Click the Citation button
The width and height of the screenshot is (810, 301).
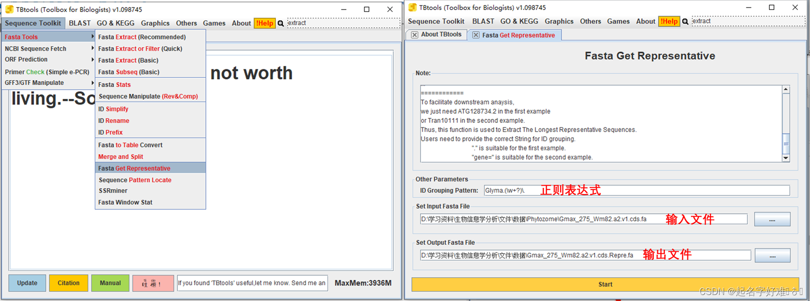tap(68, 283)
